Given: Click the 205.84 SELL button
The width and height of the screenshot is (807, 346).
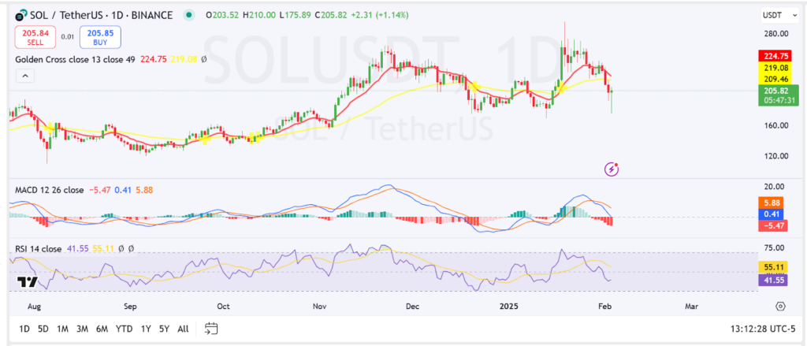Looking at the screenshot, I should tap(35, 36).
